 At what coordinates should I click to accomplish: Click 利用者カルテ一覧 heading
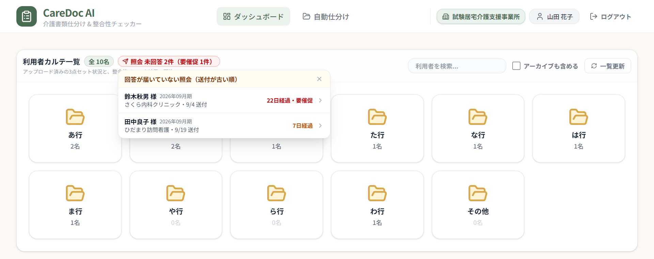[51, 62]
